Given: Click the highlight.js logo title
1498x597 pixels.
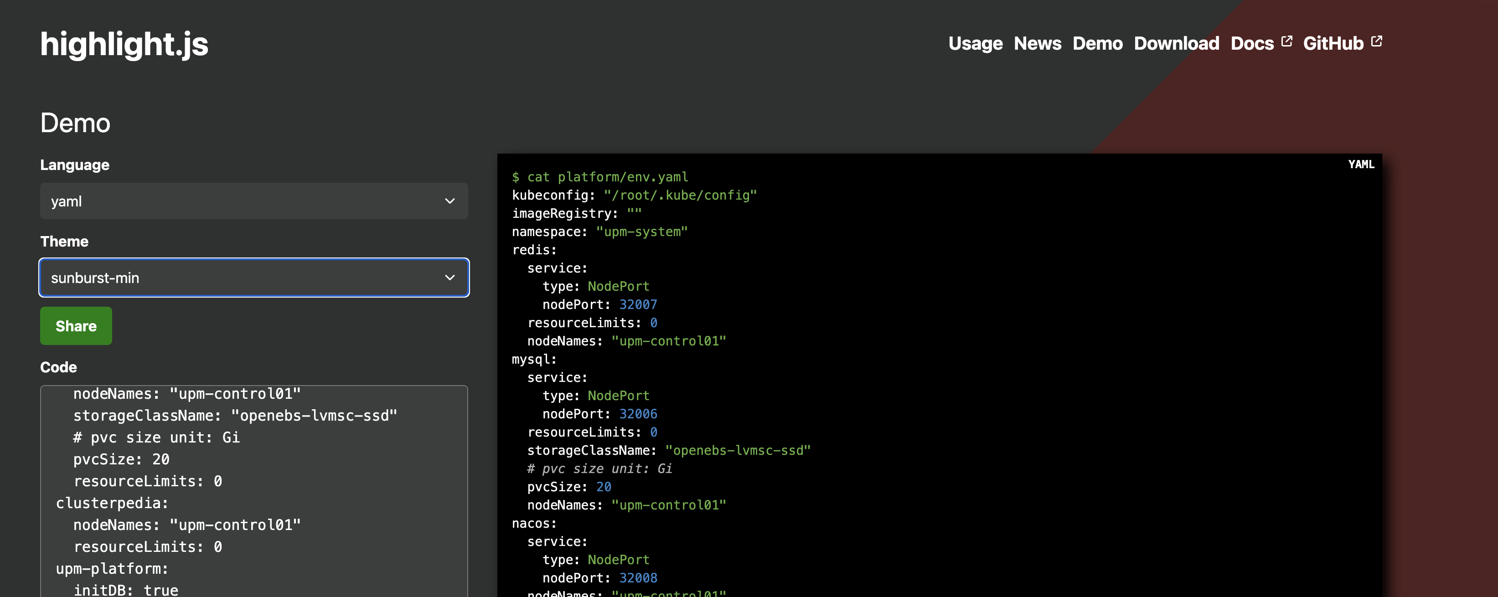Looking at the screenshot, I should click(x=124, y=44).
